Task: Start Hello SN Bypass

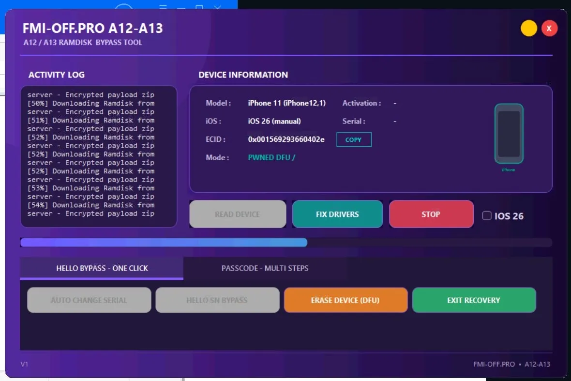Action: click(x=217, y=300)
